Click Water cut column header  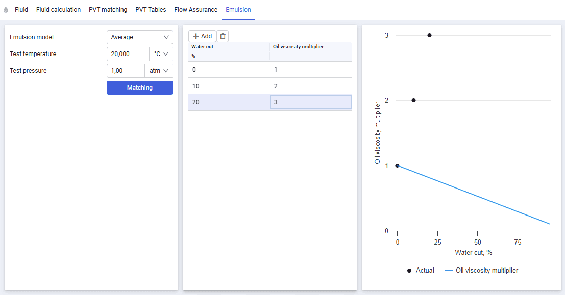[229, 47]
